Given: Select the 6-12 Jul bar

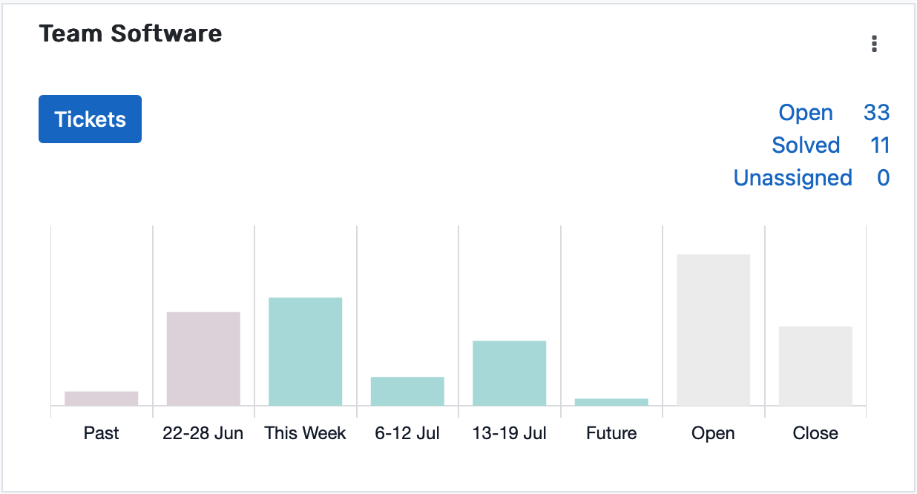Looking at the screenshot, I should (x=407, y=391).
